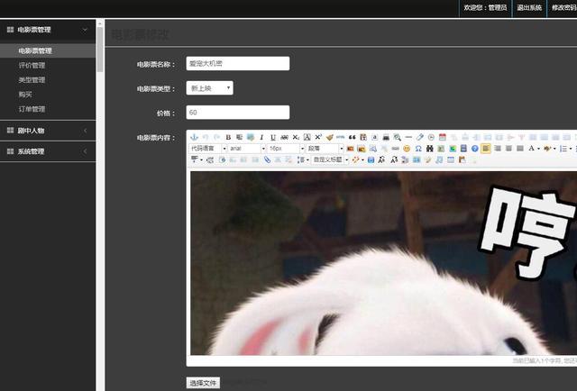Open the 段落 paragraph format dropdown
The width and height of the screenshot is (577, 391).
[325, 149]
